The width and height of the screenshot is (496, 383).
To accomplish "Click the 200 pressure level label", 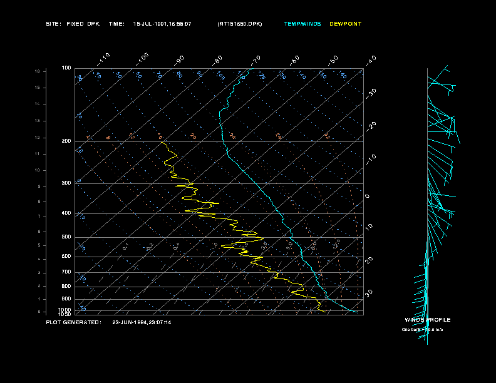I will (x=66, y=141).
